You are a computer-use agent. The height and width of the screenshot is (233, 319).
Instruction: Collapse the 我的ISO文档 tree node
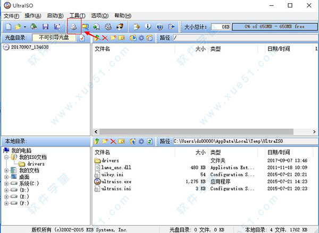click(x=6, y=158)
